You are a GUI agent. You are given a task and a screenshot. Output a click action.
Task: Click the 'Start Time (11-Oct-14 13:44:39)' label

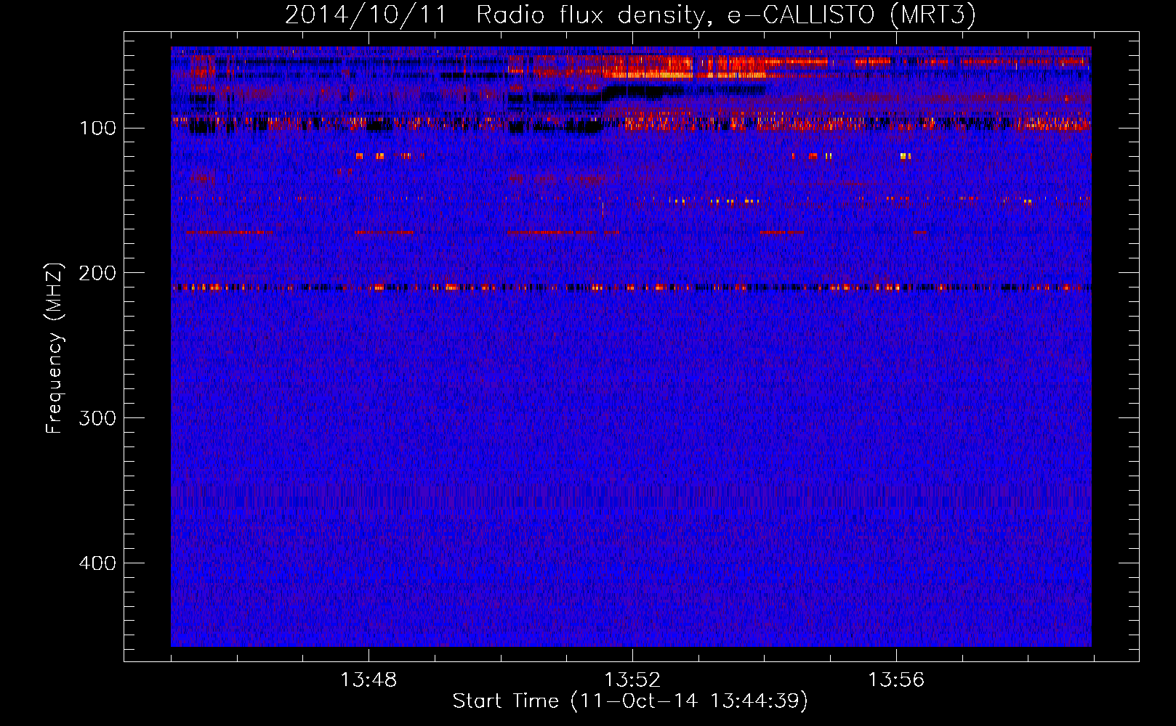[630, 701]
